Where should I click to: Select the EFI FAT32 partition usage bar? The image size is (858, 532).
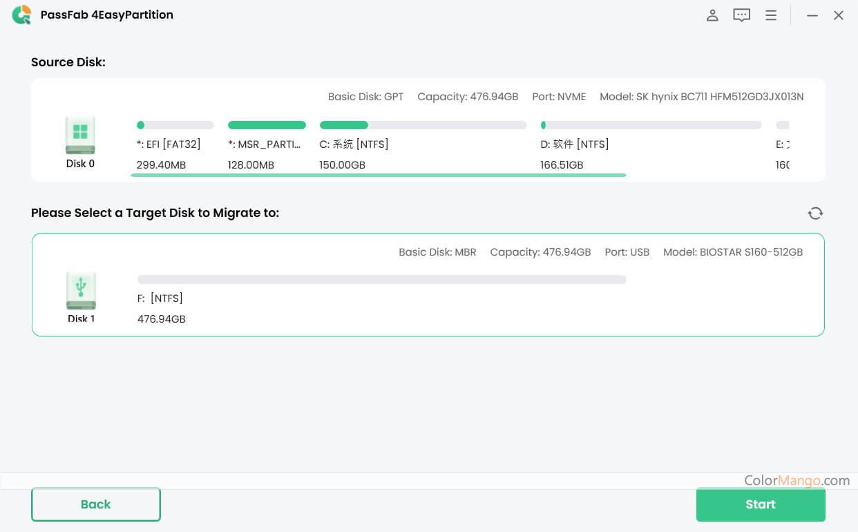175,125
